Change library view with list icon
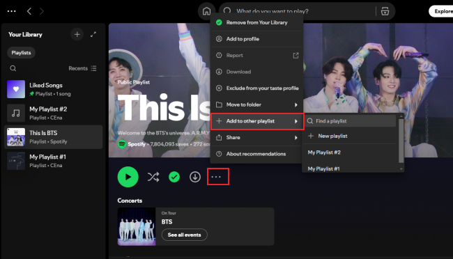The image size is (453, 259). click(93, 68)
